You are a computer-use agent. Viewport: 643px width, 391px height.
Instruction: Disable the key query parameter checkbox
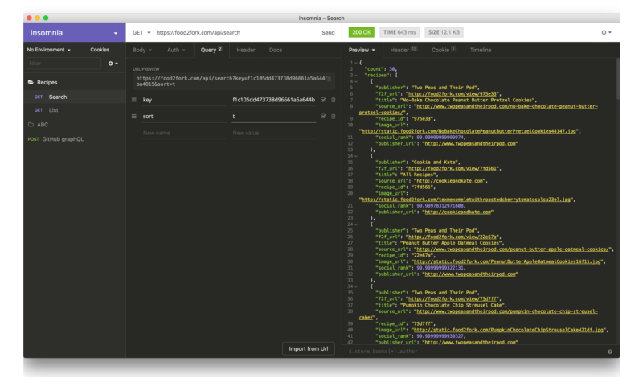coord(323,100)
